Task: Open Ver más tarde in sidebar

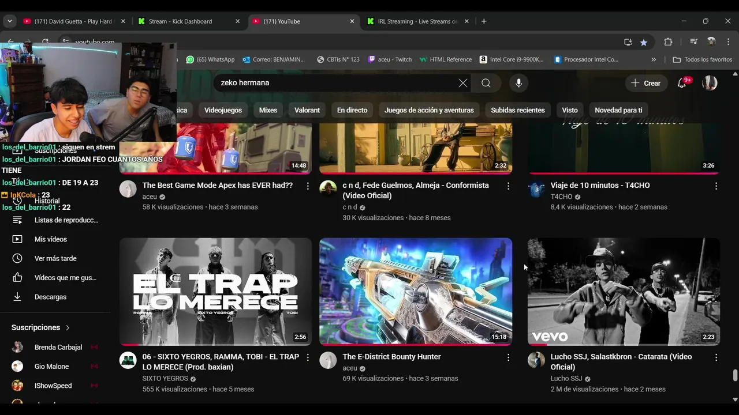Action: (55, 259)
